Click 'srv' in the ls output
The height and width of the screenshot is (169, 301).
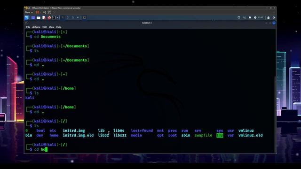(198, 131)
